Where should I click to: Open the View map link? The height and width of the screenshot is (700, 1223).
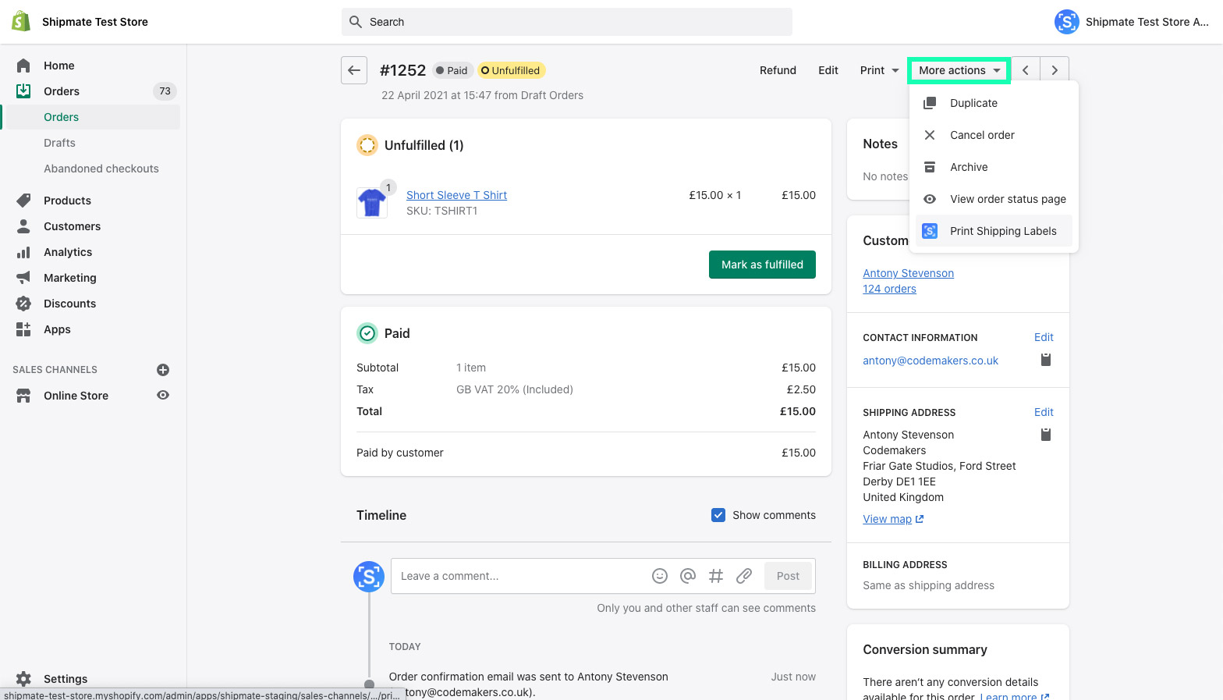[893, 519]
